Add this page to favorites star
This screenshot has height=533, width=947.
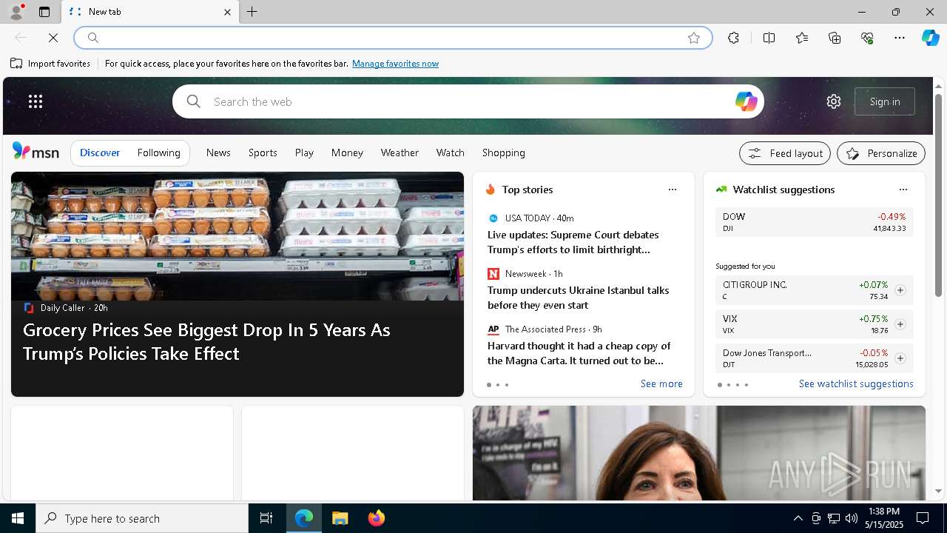tap(694, 38)
